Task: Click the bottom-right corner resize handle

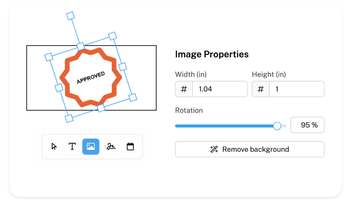Action: [x=133, y=97]
